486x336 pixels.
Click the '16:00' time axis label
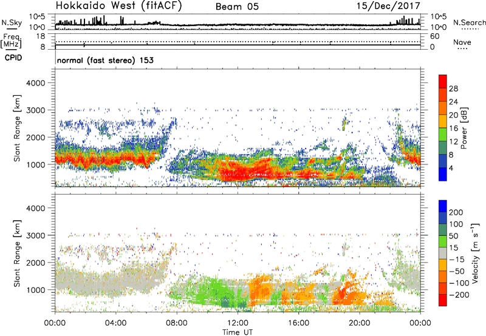pos(298,323)
